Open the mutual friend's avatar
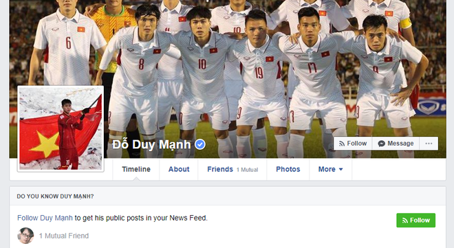 (25, 236)
